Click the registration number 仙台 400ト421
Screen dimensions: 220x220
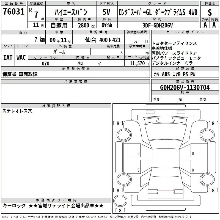tap(106, 40)
